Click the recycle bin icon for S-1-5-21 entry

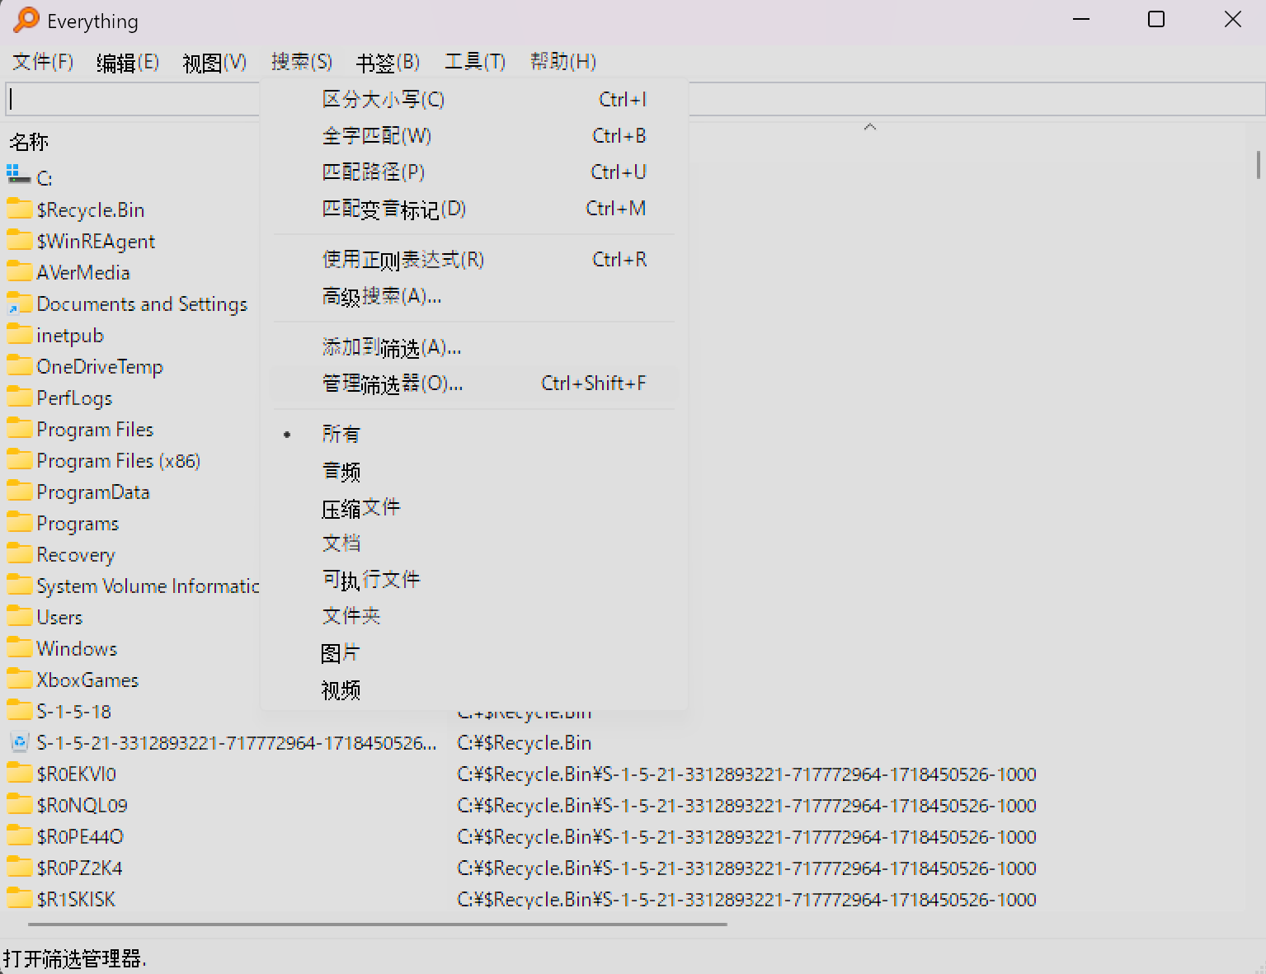[x=19, y=742]
